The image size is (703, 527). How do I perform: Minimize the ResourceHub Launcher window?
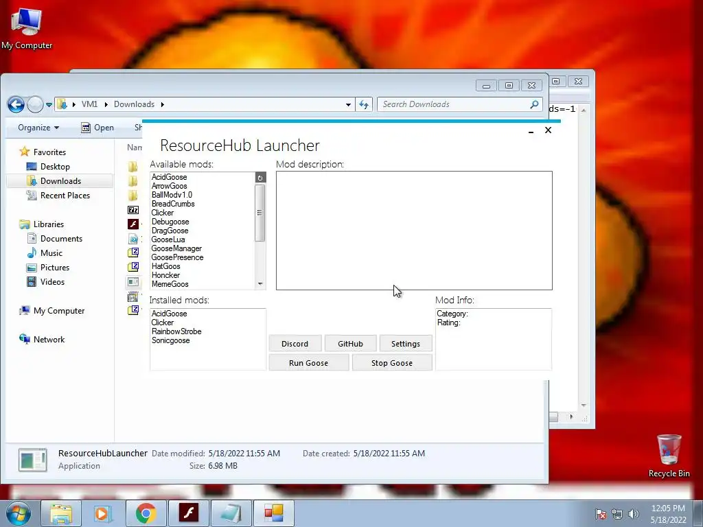[x=531, y=130]
